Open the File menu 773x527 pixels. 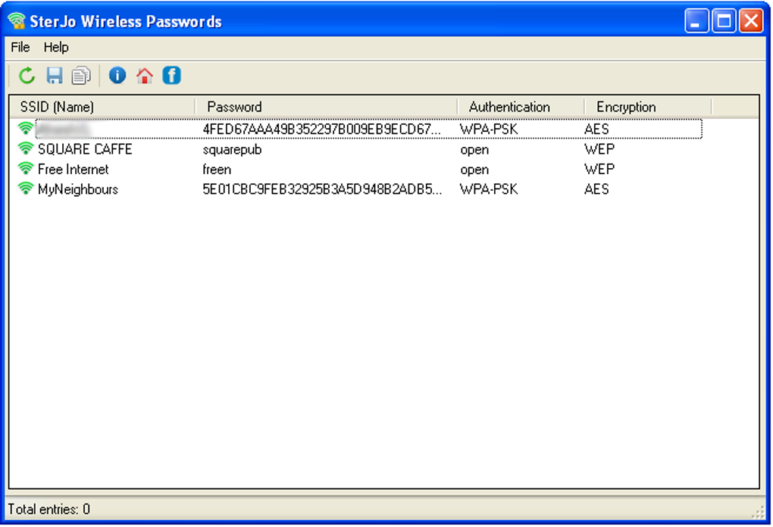[20, 47]
